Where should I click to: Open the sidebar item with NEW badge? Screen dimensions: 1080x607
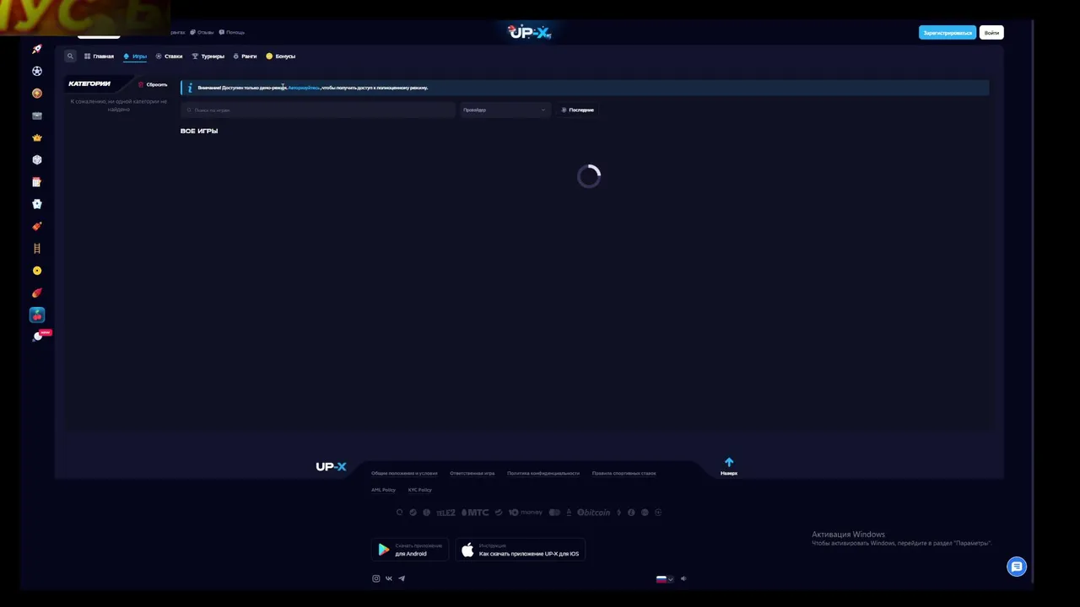(x=39, y=336)
